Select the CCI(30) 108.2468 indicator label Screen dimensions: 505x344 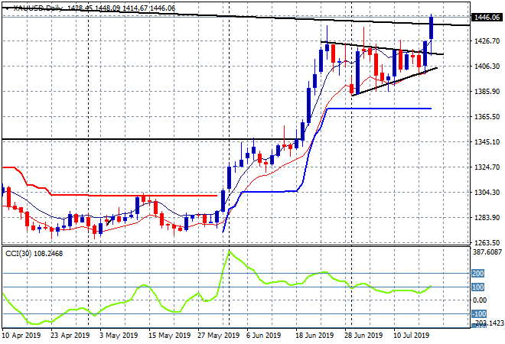tap(34, 254)
